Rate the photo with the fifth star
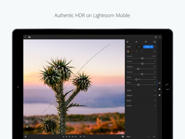 click(76, 137)
